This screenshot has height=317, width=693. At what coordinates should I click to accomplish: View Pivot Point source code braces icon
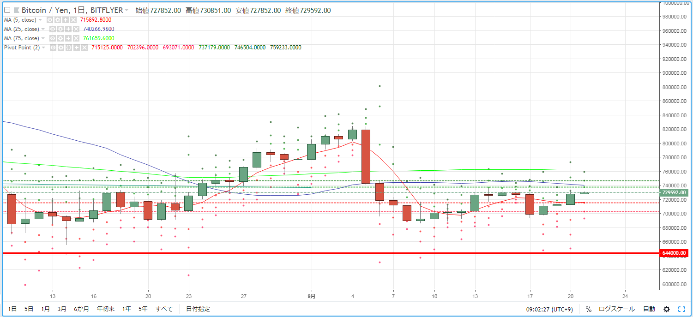coord(69,48)
